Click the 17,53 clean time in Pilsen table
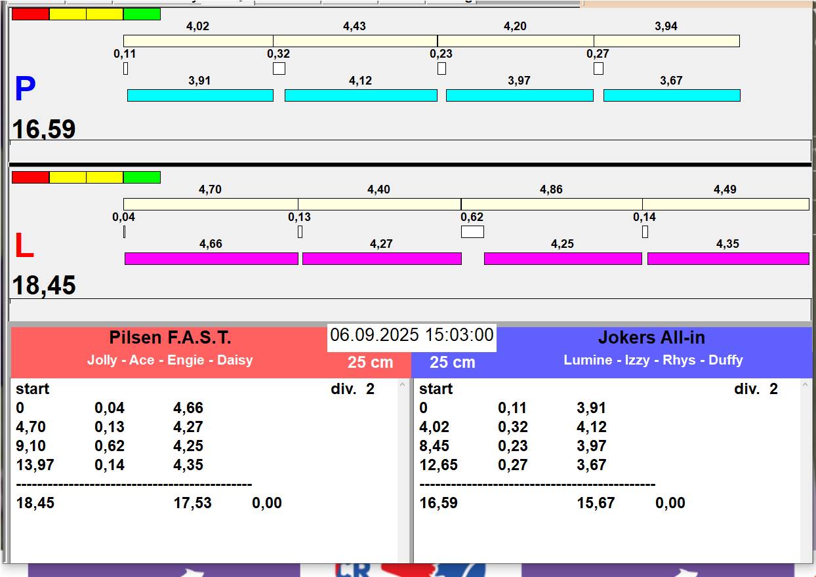816x577 pixels. (x=192, y=503)
